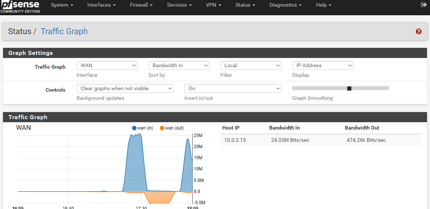430x209 pixels.
Task: Click the Traffic Graph breadcrumb link
Action: click(x=64, y=32)
